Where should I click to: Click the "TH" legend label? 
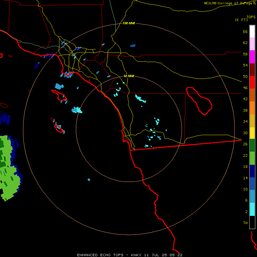[245, 223]
